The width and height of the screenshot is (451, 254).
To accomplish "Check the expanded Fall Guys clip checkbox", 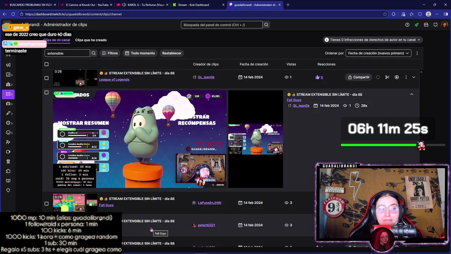I will click(47, 92).
